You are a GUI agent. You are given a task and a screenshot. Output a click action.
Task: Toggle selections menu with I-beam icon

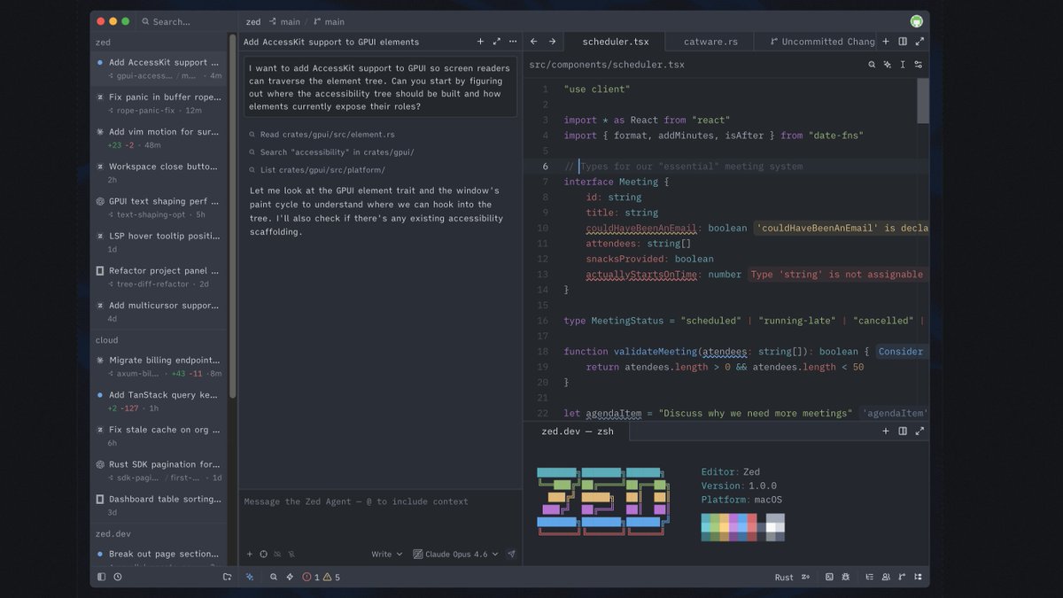click(x=903, y=65)
